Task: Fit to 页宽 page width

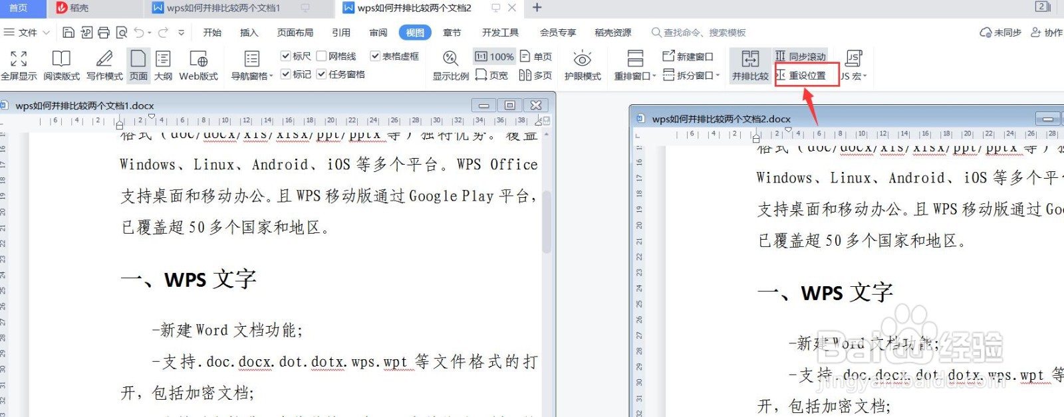Action: coord(492,75)
